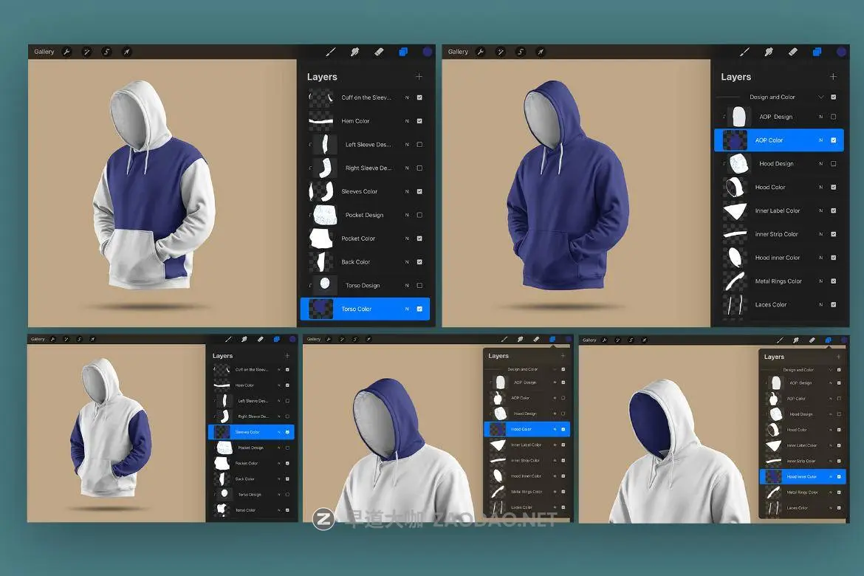This screenshot has width=864, height=576.
Task: Go to Gallery in top-left window
Action: coord(44,52)
